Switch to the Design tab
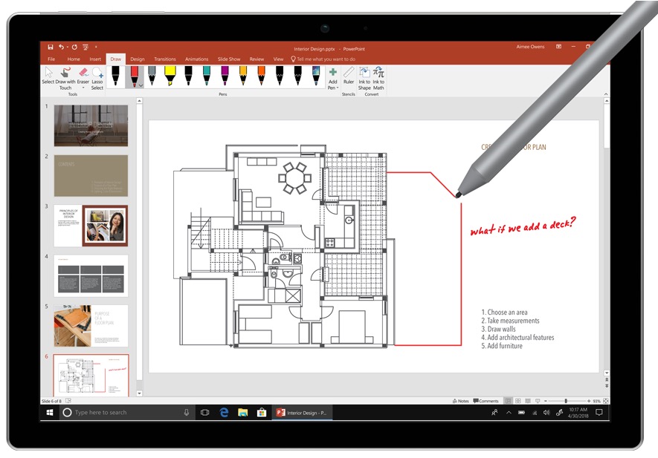Viewport: 658px width, 458px height. [x=138, y=59]
